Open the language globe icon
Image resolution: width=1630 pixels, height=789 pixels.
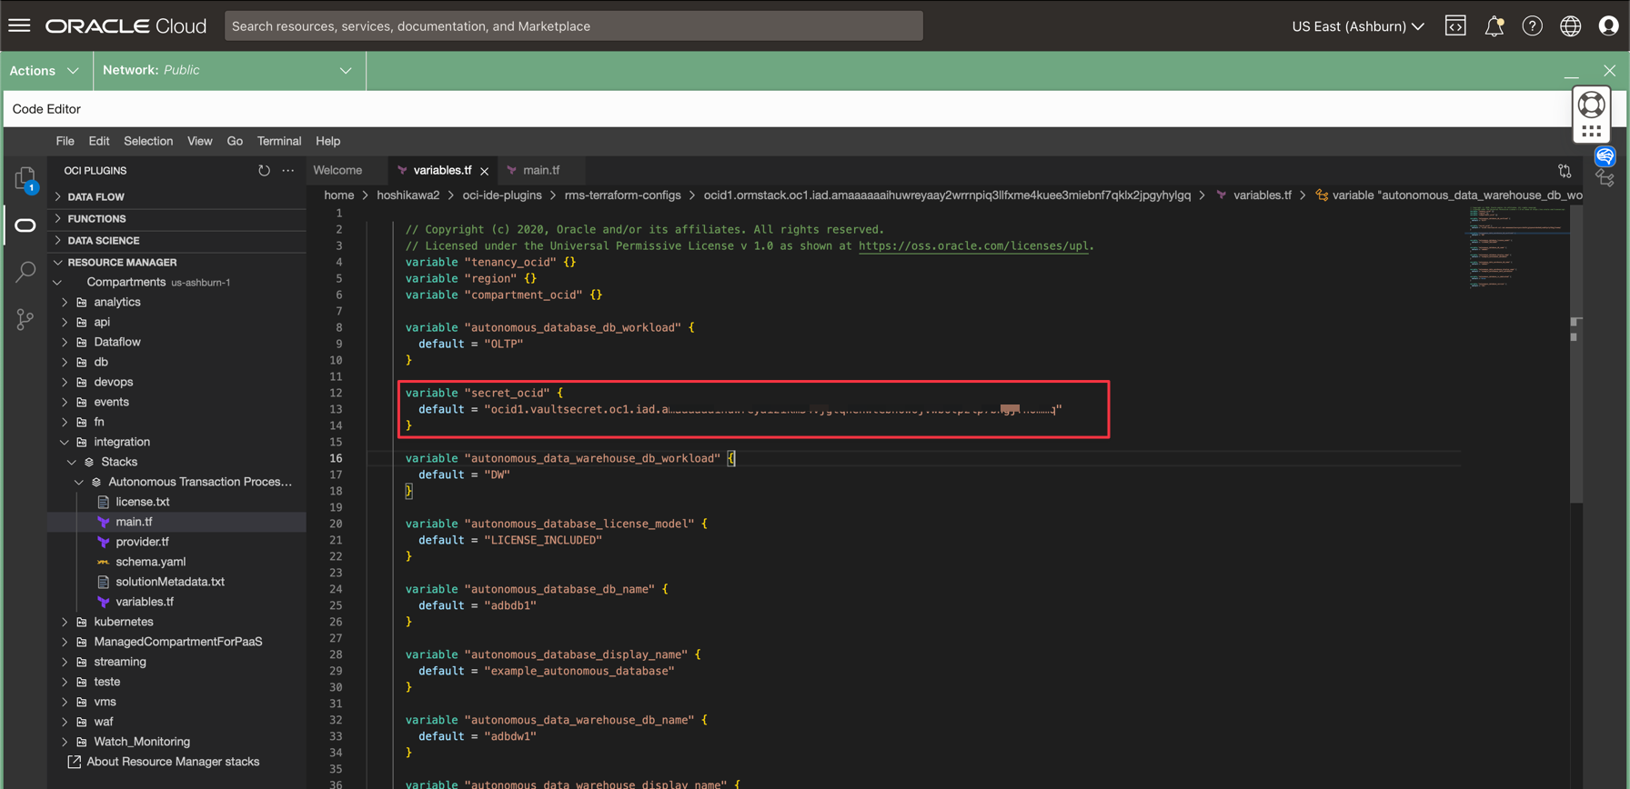click(x=1571, y=26)
